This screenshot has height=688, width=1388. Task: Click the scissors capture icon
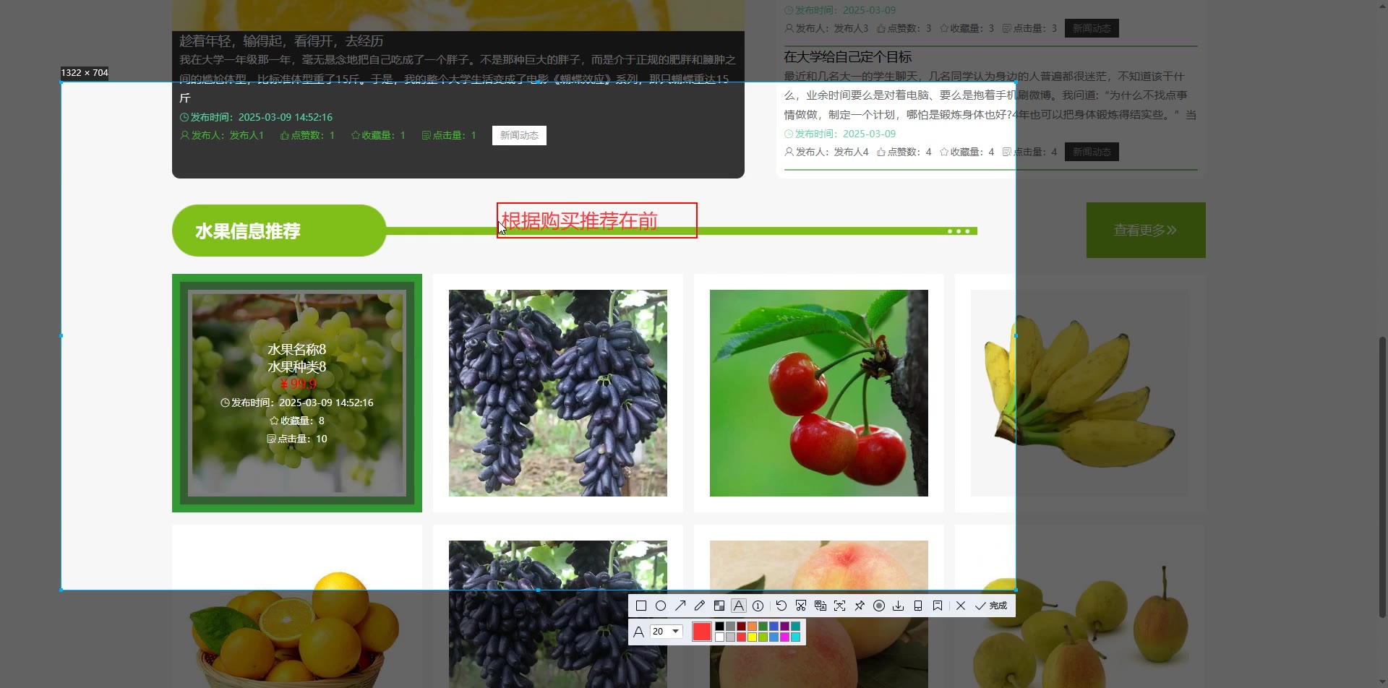801,606
